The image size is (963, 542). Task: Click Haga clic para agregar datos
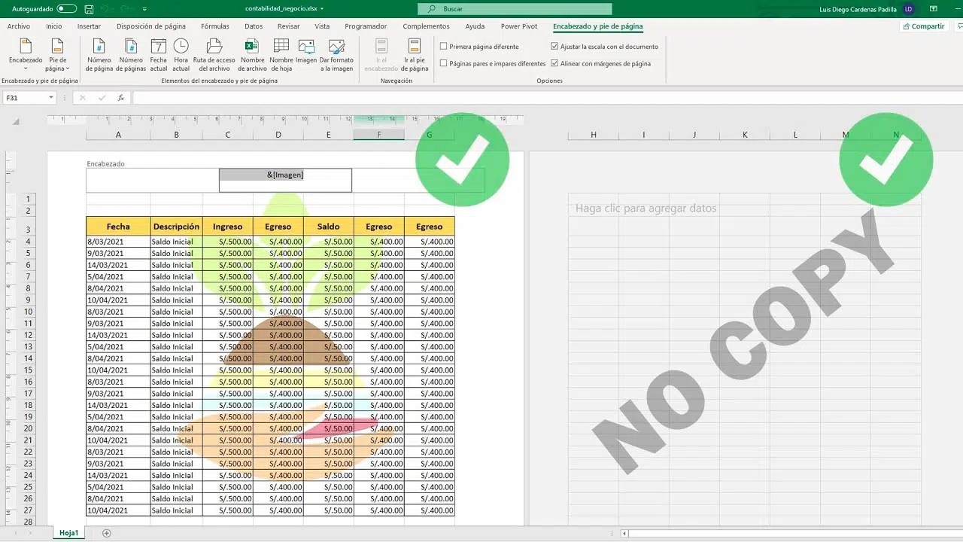[646, 209]
